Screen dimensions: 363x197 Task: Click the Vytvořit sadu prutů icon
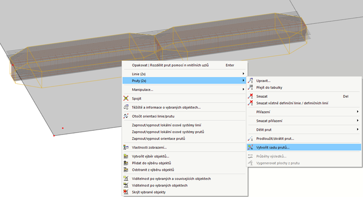[250, 147]
